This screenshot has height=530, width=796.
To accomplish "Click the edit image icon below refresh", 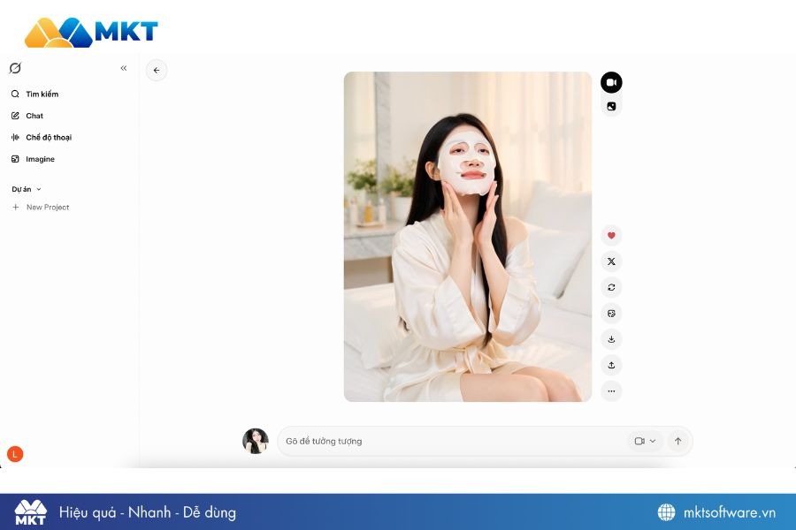I will [x=611, y=314].
